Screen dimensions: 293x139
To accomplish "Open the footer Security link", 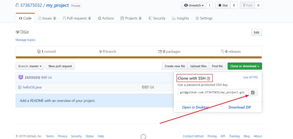I will [76, 136].
